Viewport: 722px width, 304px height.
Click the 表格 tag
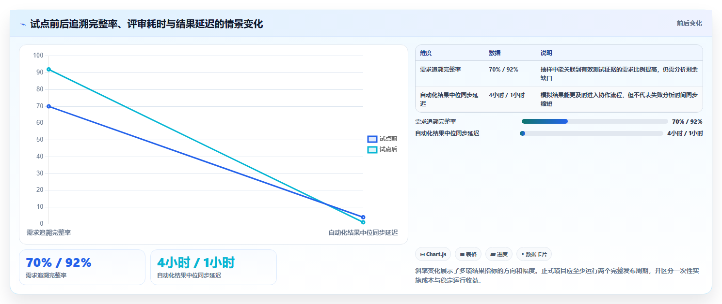point(468,254)
